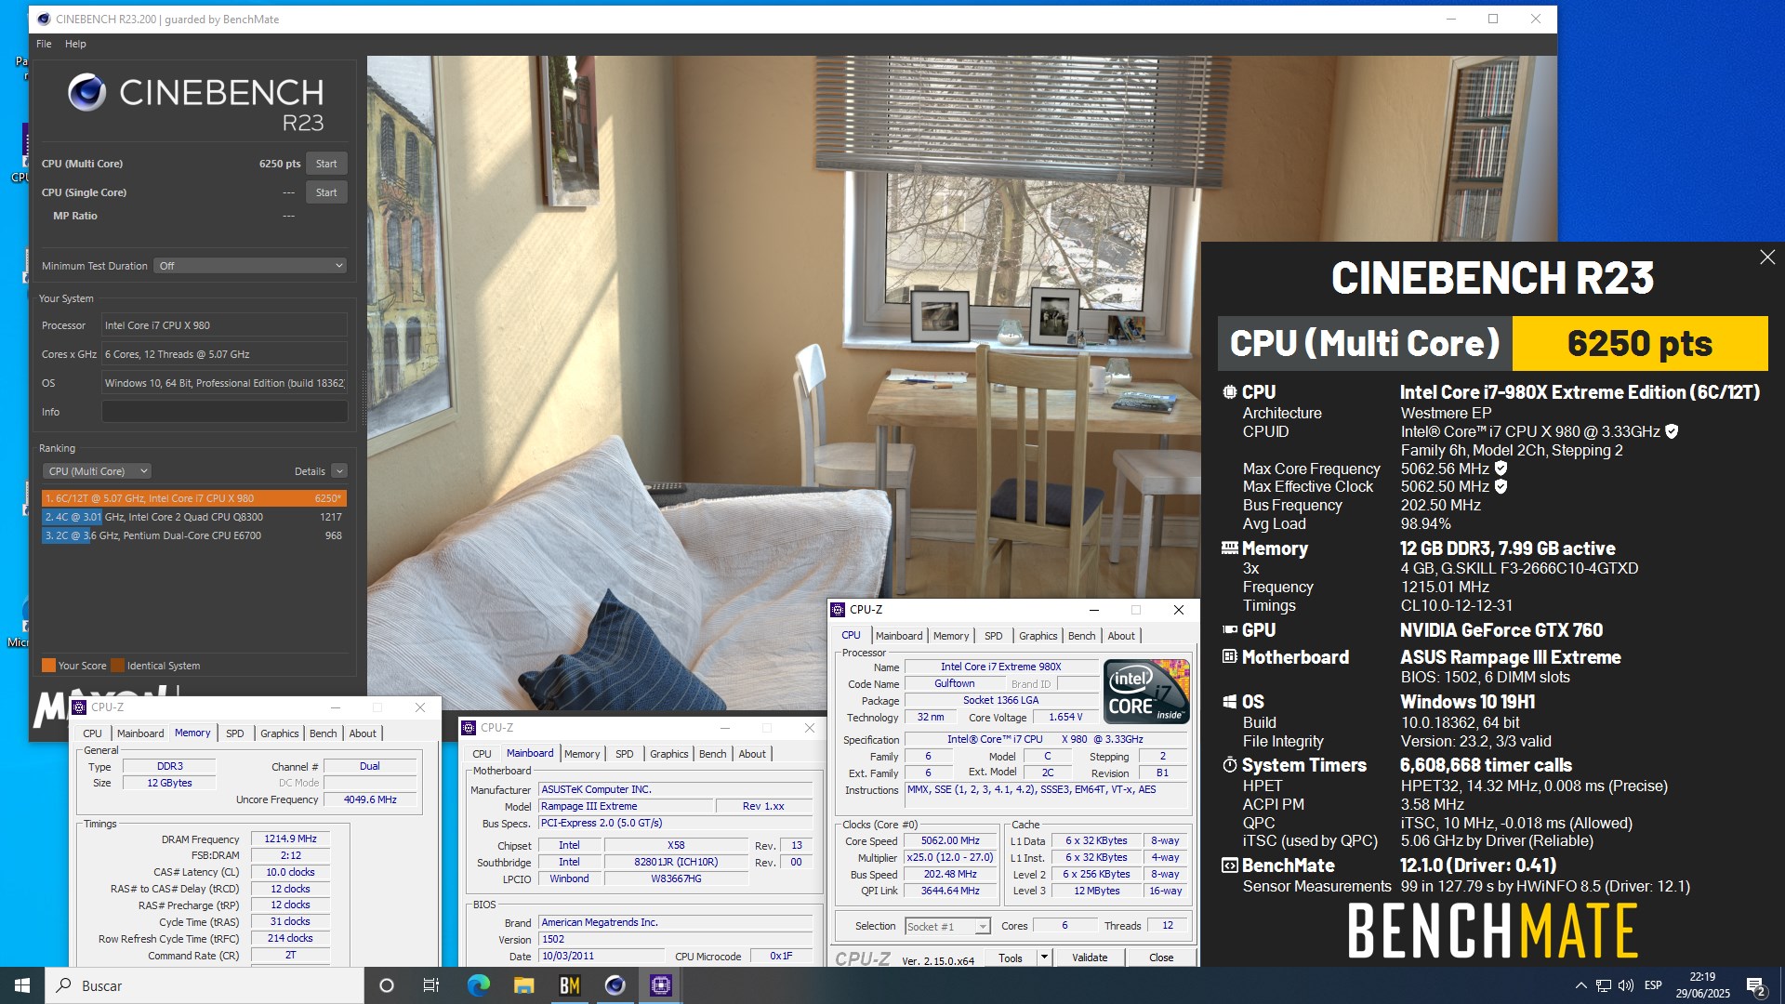This screenshot has height=1004, width=1785.
Task: Switch to Bench tab in CPU-Z
Action: tap(1081, 636)
